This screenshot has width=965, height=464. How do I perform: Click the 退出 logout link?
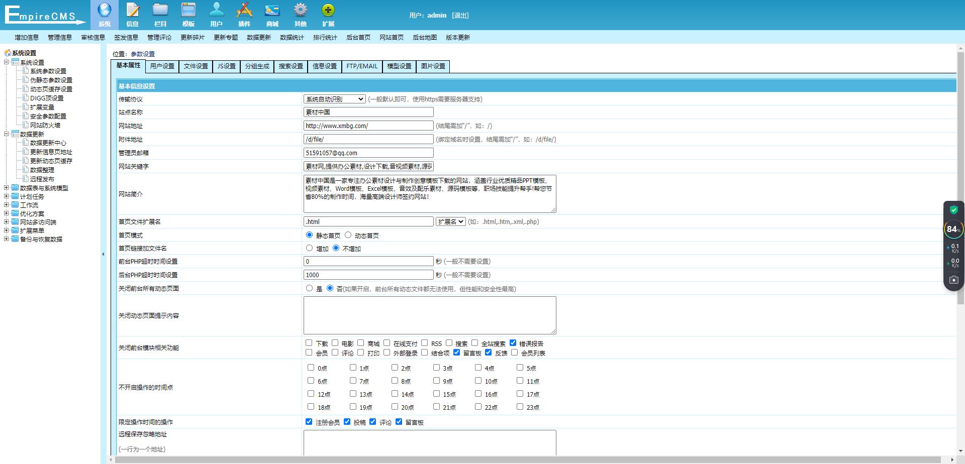460,16
